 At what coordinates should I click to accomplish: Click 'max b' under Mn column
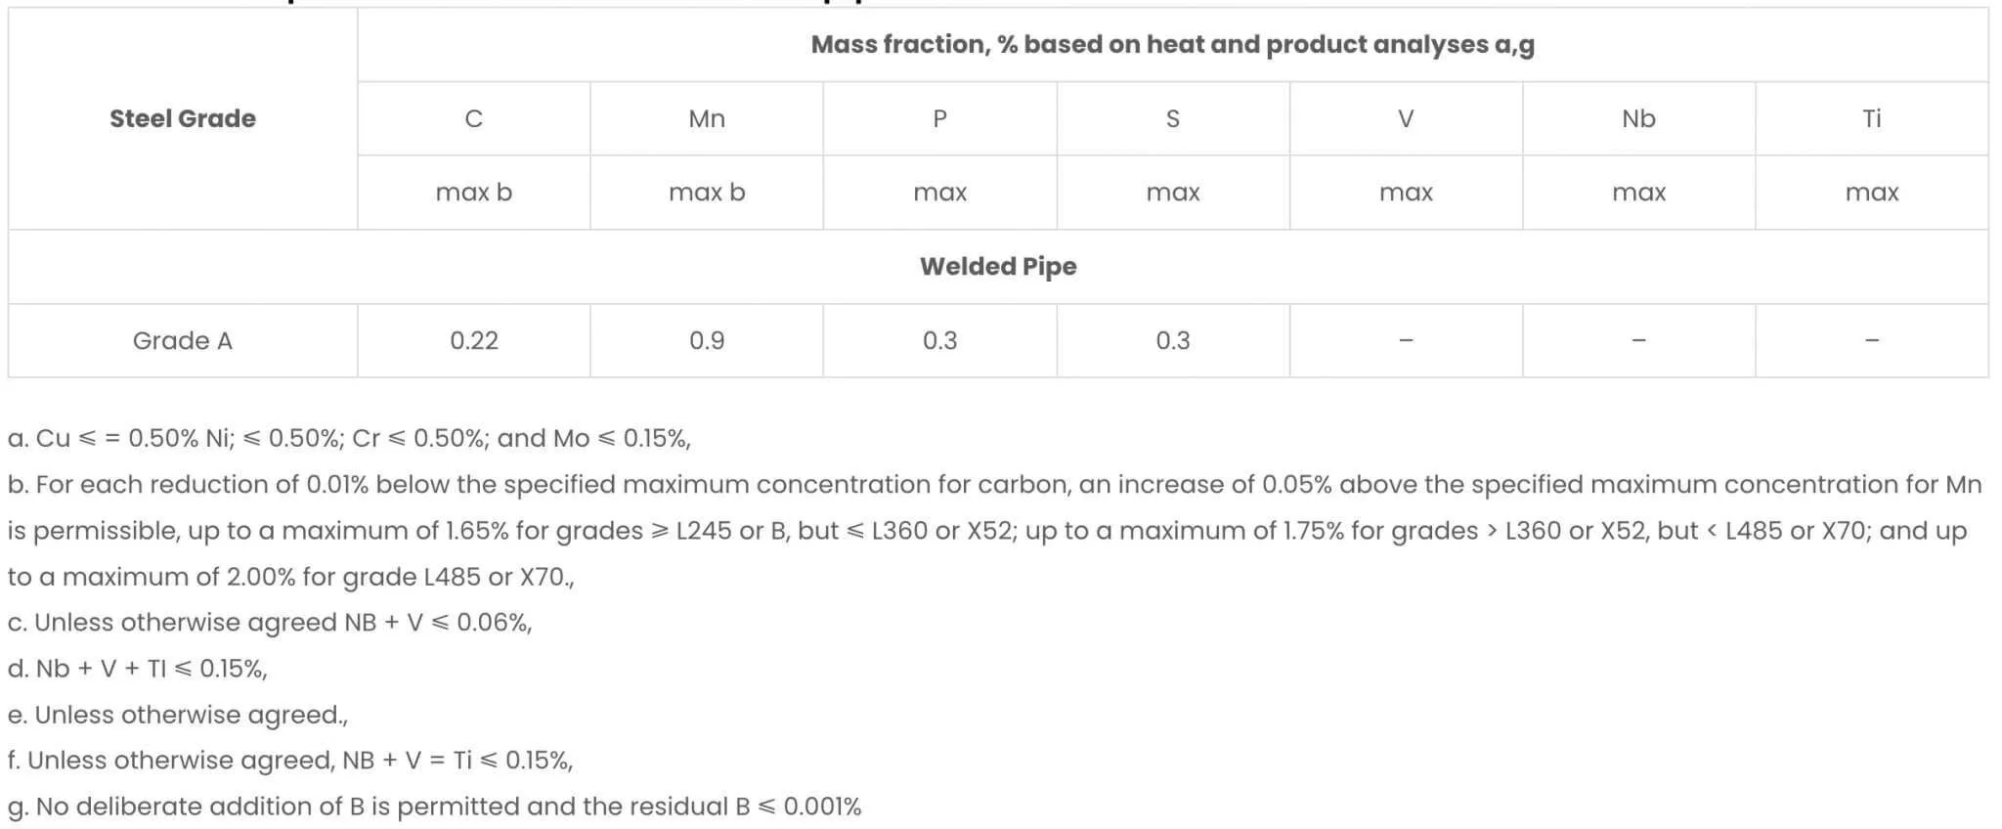pos(707,193)
